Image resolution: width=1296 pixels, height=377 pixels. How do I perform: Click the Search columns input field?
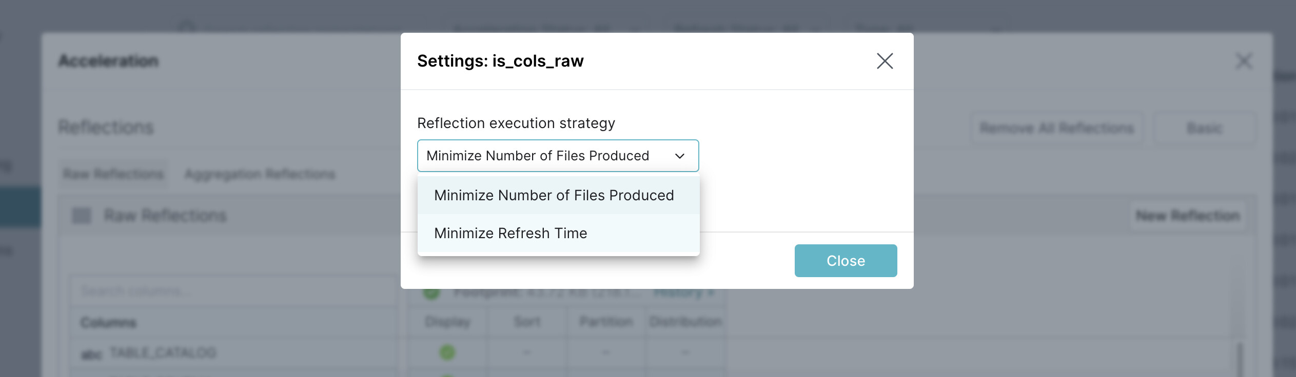(233, 291)
